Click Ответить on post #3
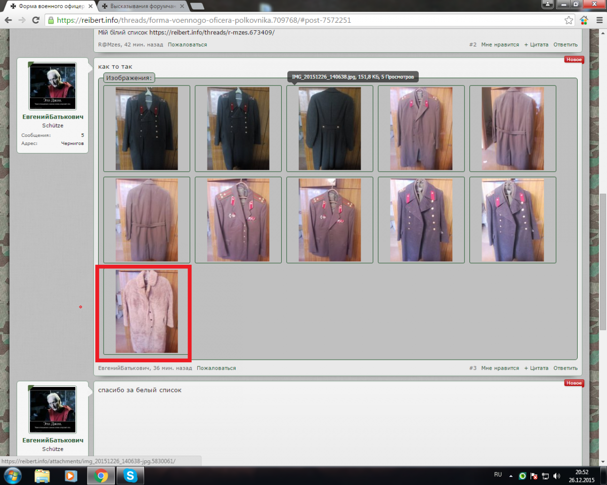This screenshot has height=485, width=607. [565, 368]
